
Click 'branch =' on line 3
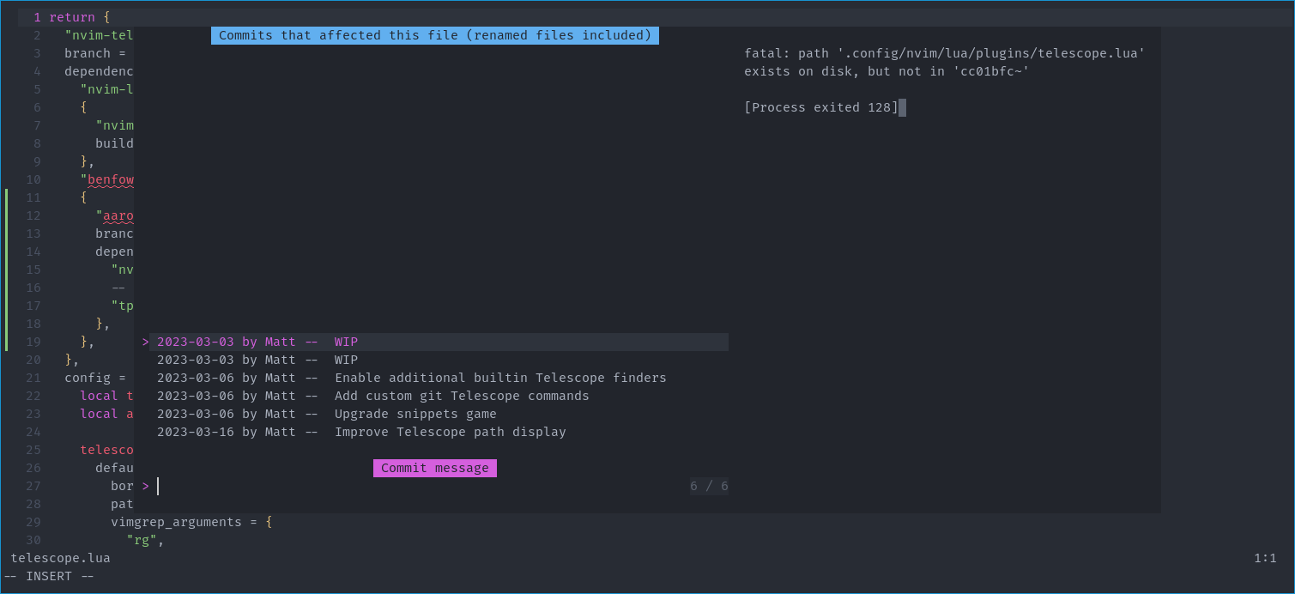click(x=95, y=53)
